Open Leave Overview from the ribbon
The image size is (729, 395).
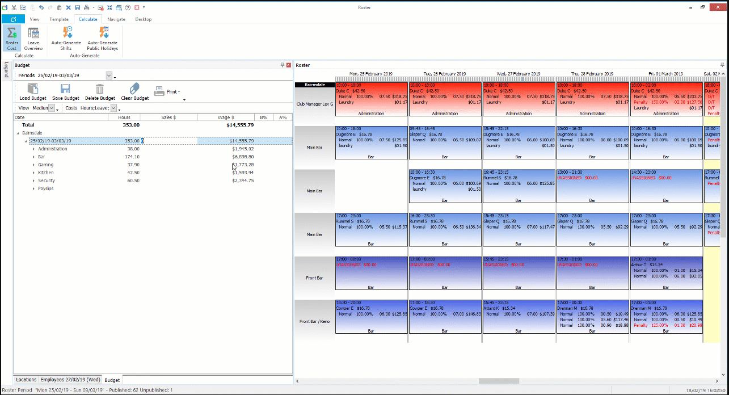point(33,39)
